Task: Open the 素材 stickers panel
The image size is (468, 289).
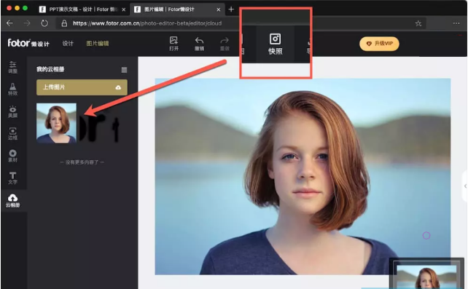Action: [x=13, y=156]
